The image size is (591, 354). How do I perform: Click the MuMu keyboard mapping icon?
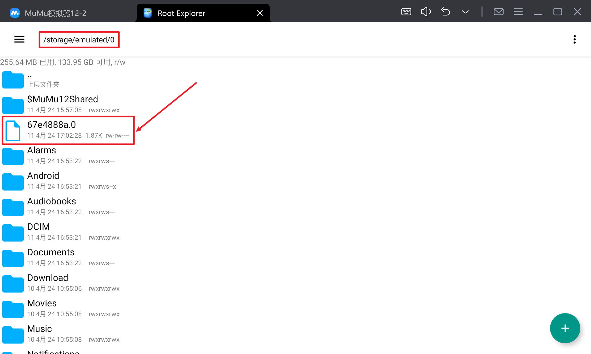[x=406, y=12]
